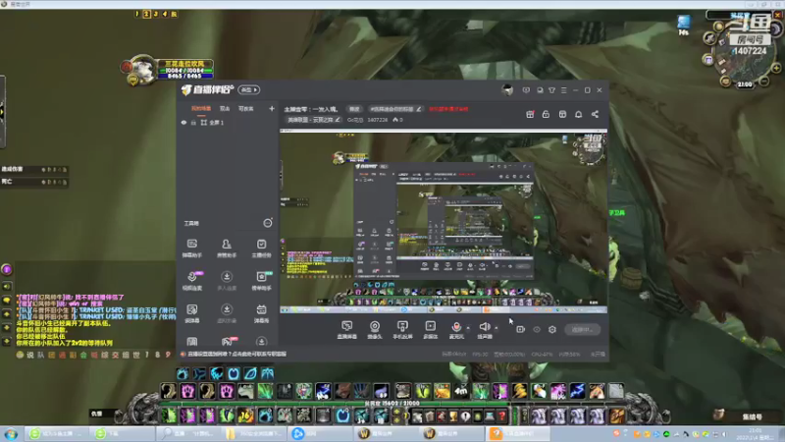Open the PK tool with hot badge

click(227, 341)
